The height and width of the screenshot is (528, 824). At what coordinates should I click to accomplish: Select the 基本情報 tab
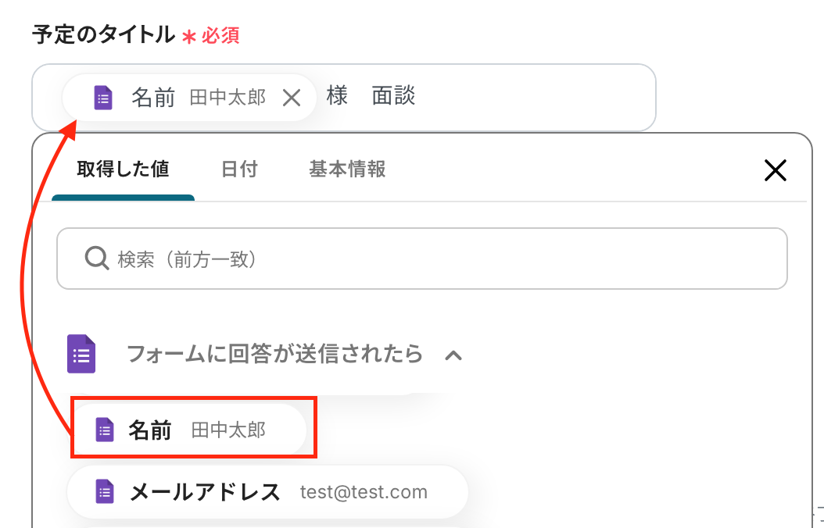(x=347, y=169)
